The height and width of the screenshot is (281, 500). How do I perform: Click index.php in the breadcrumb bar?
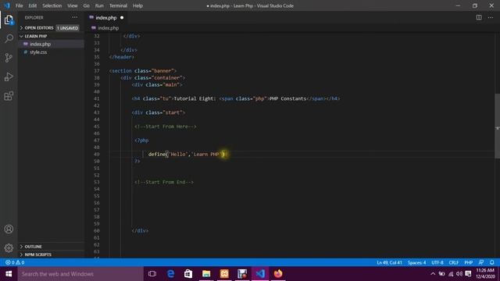pos(108,28)
